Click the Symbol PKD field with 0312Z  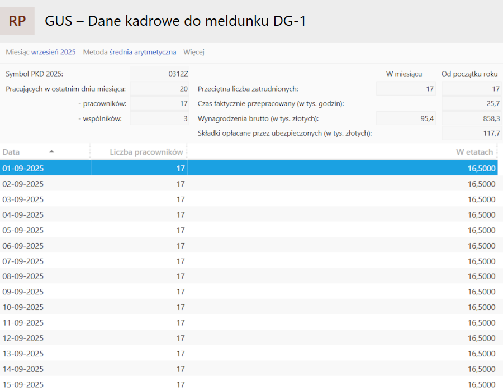click(x=160, y=74)
